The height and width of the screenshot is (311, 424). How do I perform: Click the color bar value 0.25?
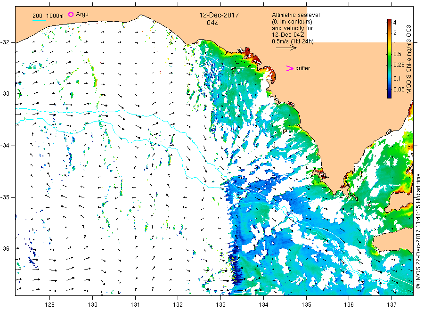tap(399, 65)
